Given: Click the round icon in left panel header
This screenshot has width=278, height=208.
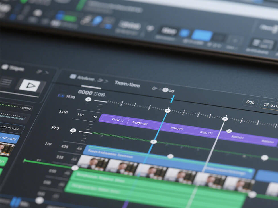Looking at the screenshot, I should pyautogui.click(x=5, y=67).
